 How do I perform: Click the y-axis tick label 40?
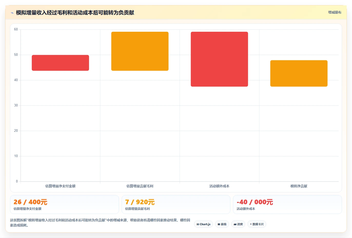coord(16,80)
